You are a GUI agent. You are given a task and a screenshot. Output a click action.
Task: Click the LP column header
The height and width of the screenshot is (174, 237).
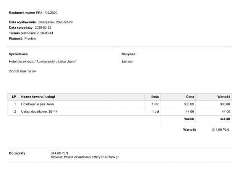(x=13, y=97)
